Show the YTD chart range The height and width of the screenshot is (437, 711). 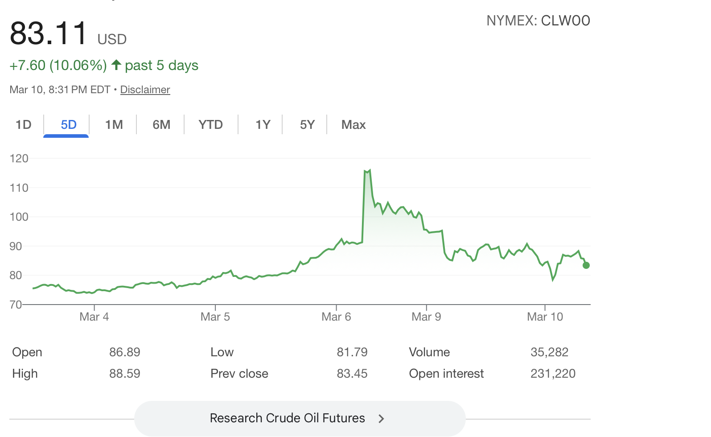[x=210, y=124]
